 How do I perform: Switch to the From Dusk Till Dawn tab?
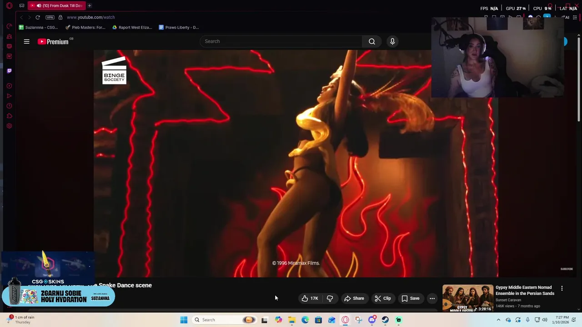click(56, 6)
